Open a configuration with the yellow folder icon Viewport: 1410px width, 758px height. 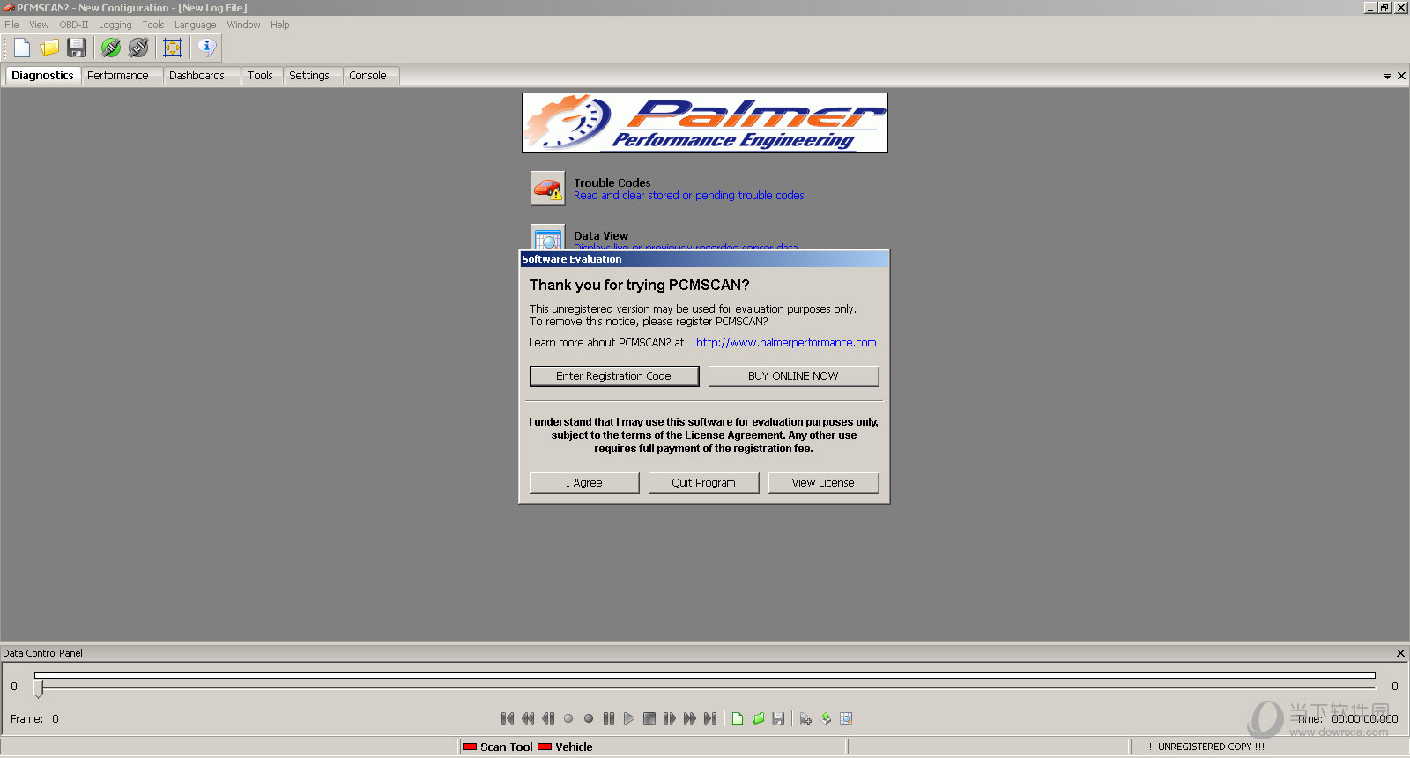pos(49,48)
